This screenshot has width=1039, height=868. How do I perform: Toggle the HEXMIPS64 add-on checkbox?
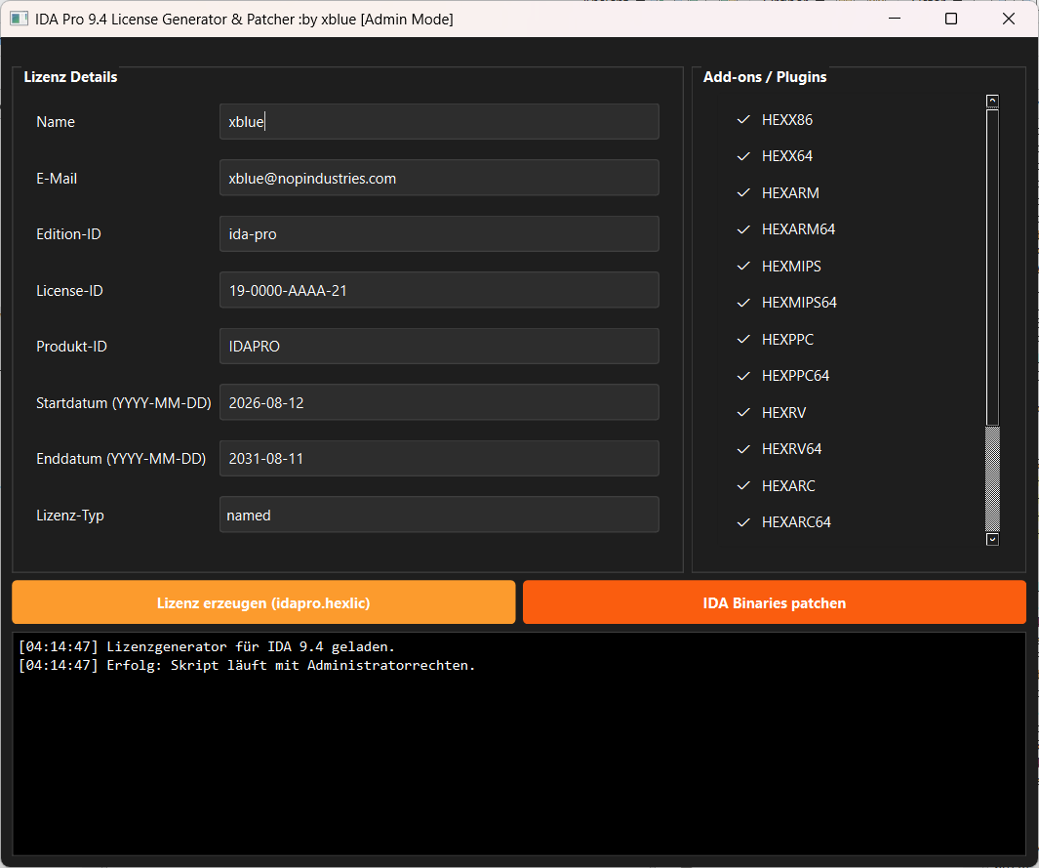(743, 303)
